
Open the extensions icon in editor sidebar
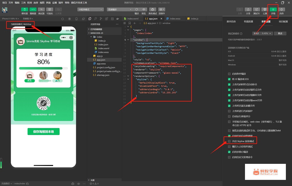point(107,19)
